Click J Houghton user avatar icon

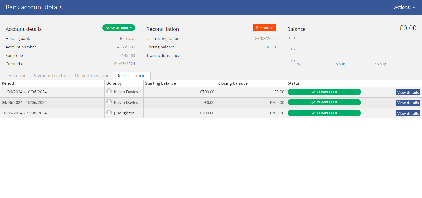(109, 113)
